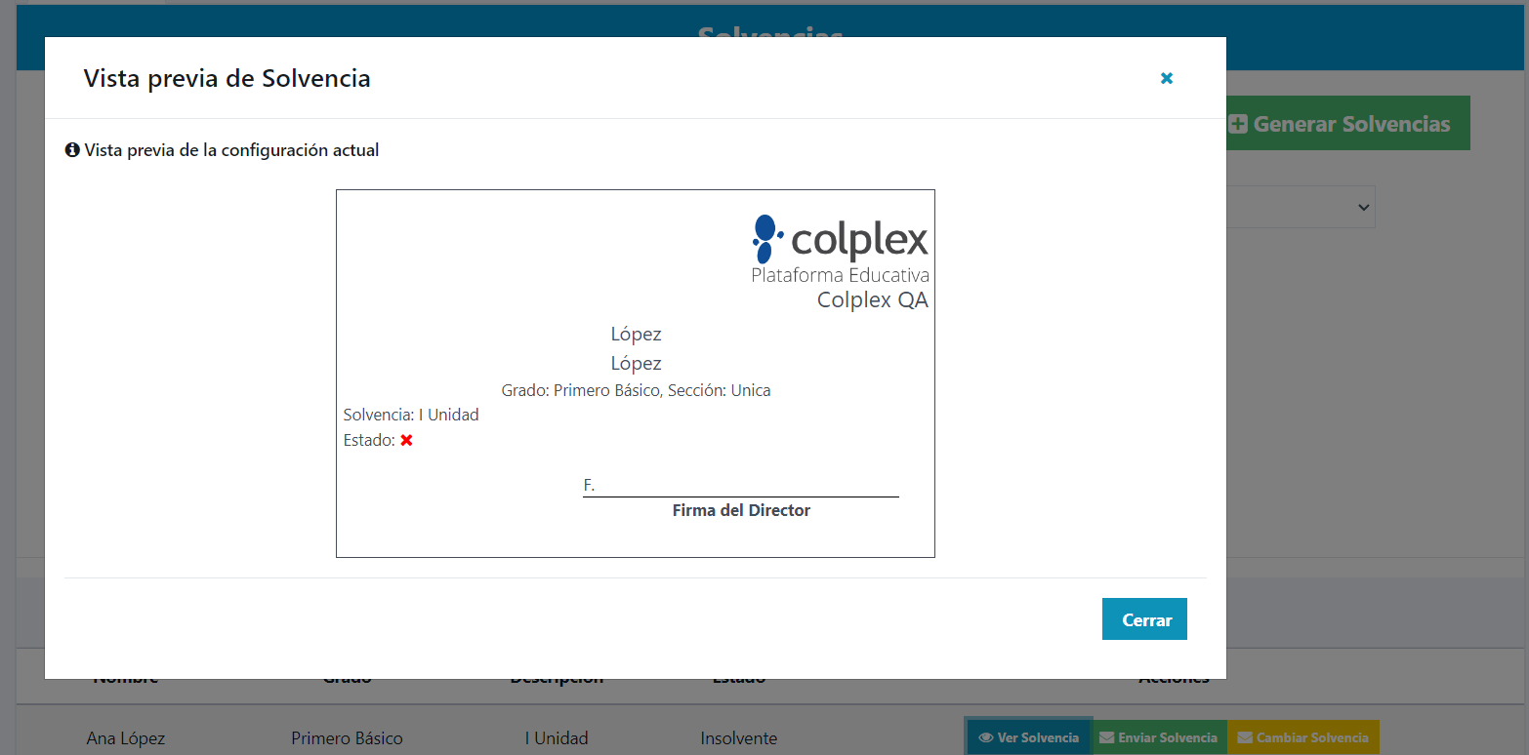Image resolution: width=1529 pixels, height=755 pixels.
Task: Click 'Firma del Director' label
Action: [x=741, y=510]
